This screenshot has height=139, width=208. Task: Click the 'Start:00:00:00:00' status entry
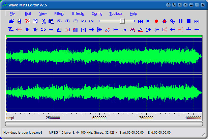(131, 133)
